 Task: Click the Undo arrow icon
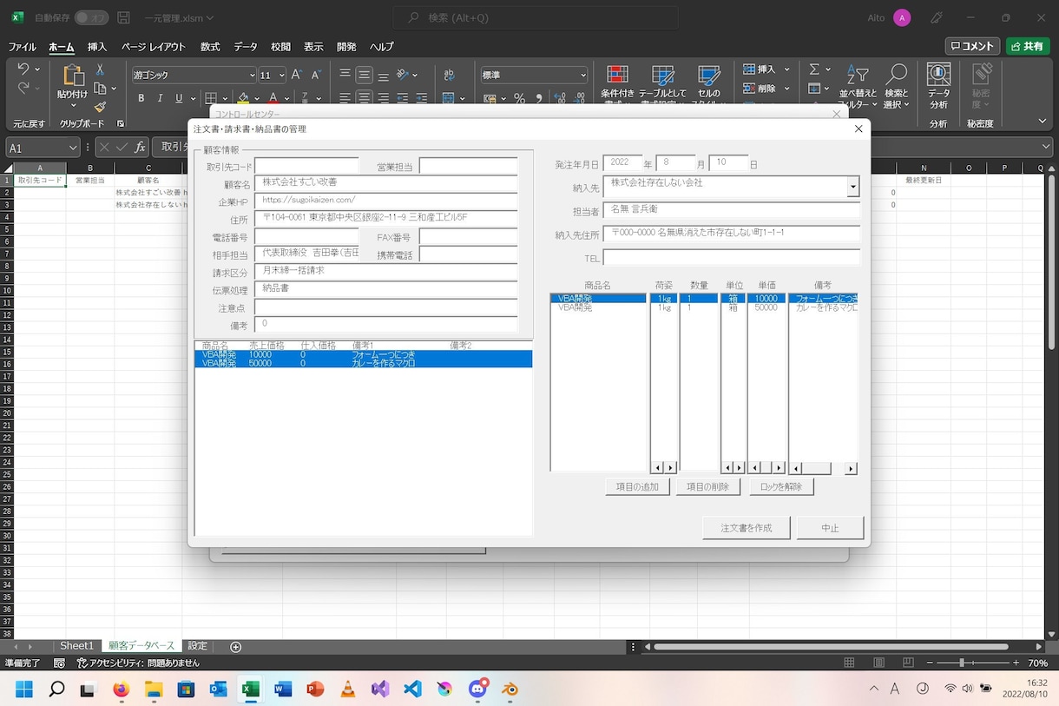pos(22,70)
